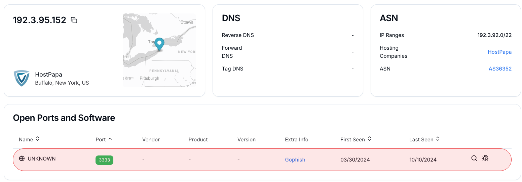Click the green 3333 port badge
This screenshot has width=522, height=182.
104,160
